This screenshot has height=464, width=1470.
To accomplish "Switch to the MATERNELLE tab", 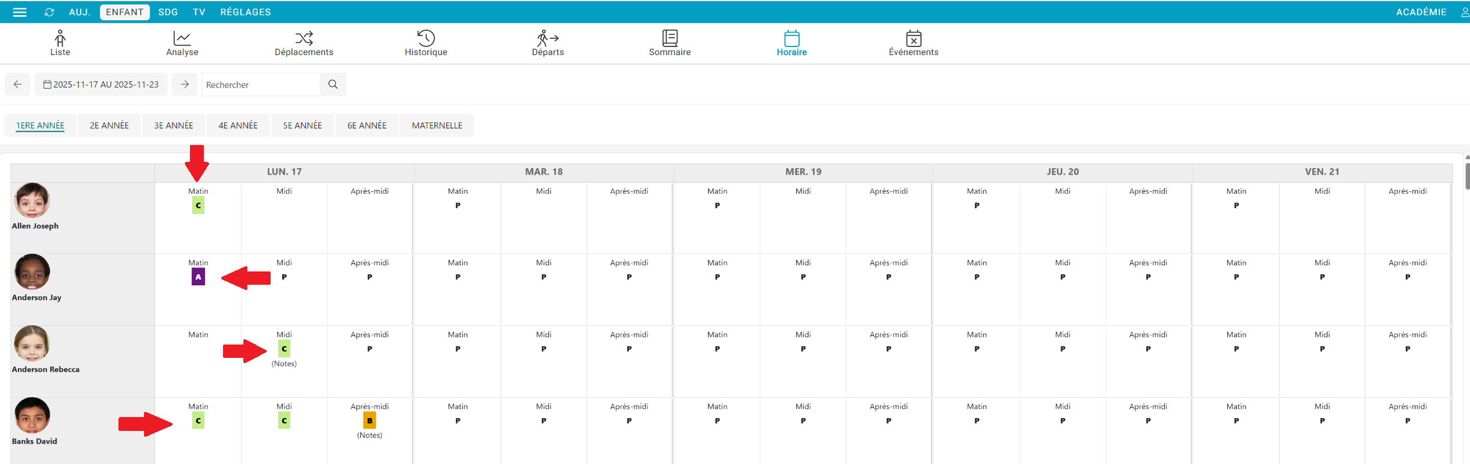I will coord(437,126).
